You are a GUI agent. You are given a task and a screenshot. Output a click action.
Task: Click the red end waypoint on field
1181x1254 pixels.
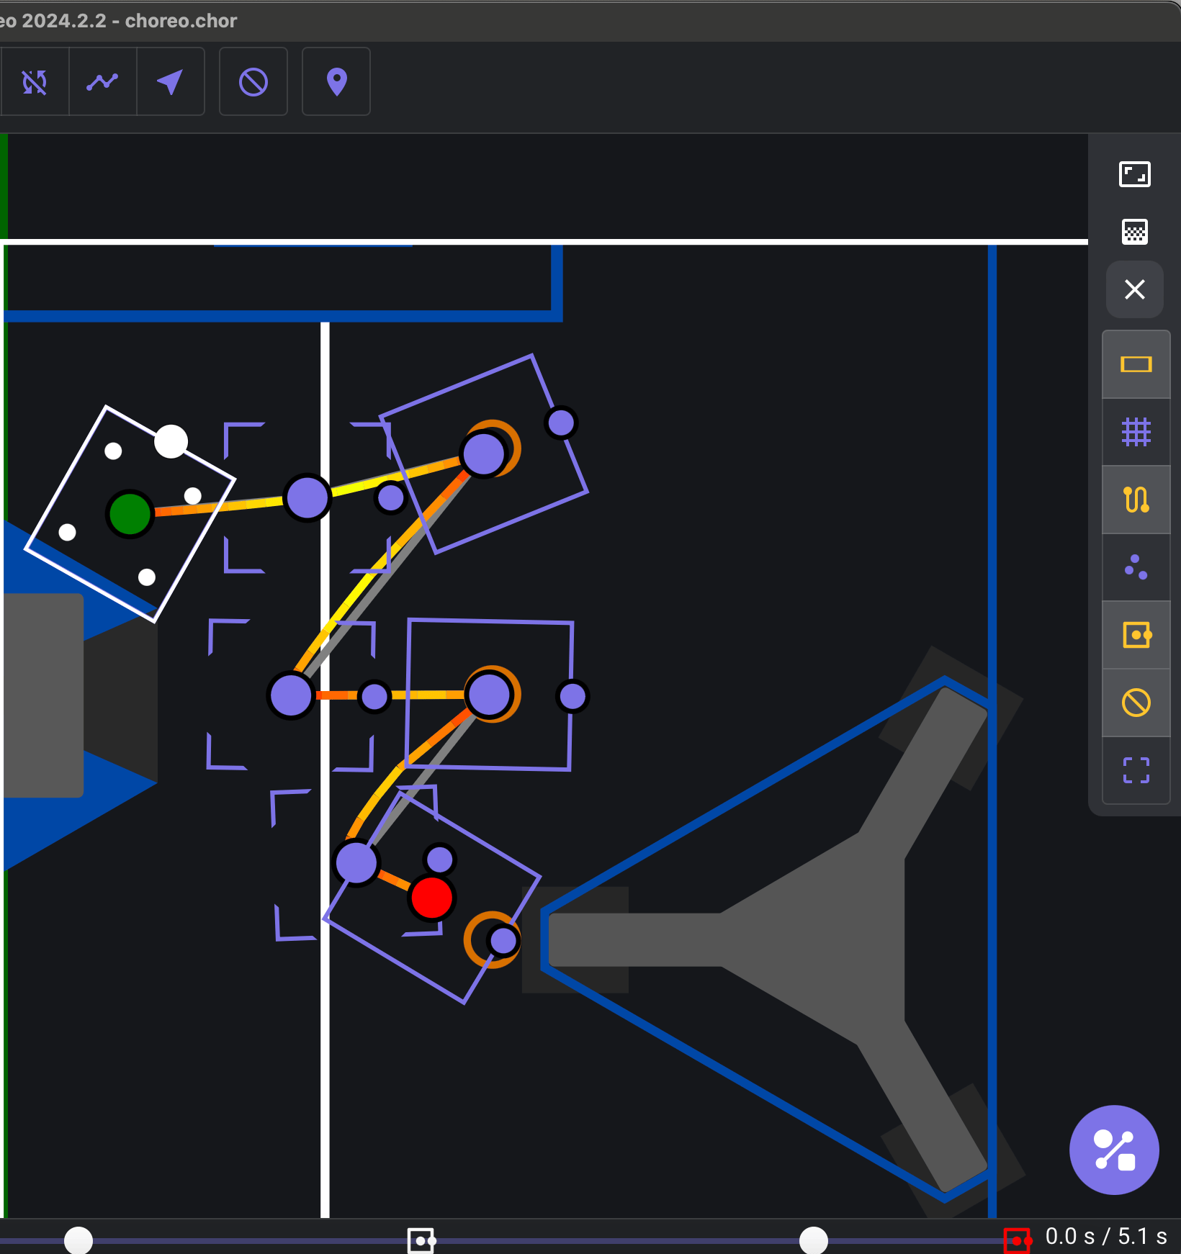(431, 898)
